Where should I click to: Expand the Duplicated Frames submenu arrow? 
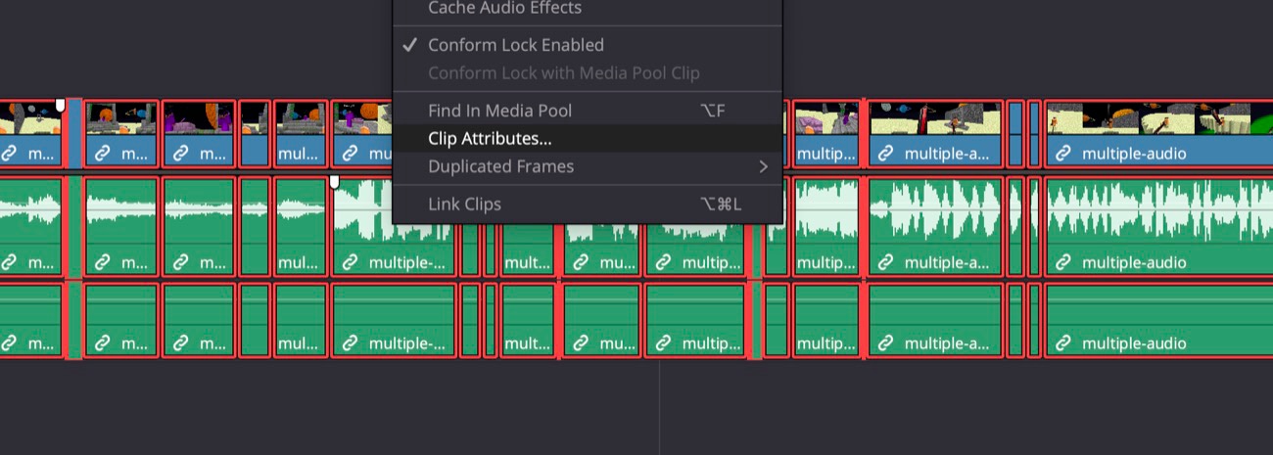tap(763, 166)
